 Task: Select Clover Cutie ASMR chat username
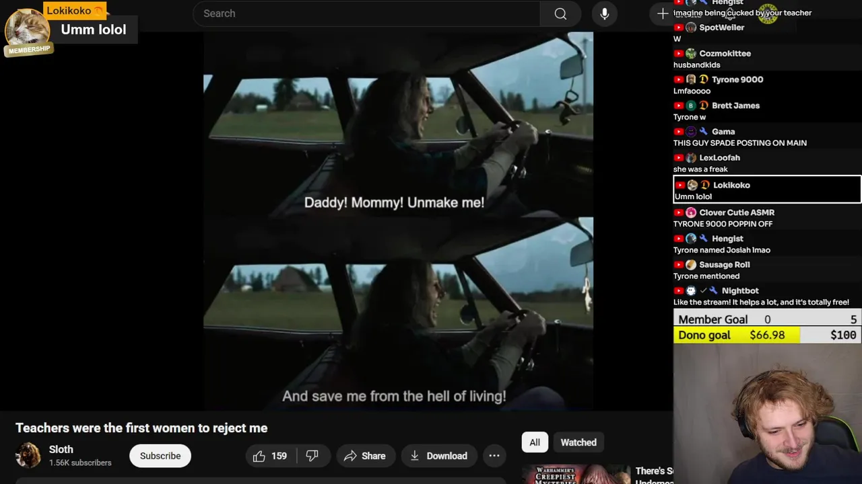click(737, 212)
